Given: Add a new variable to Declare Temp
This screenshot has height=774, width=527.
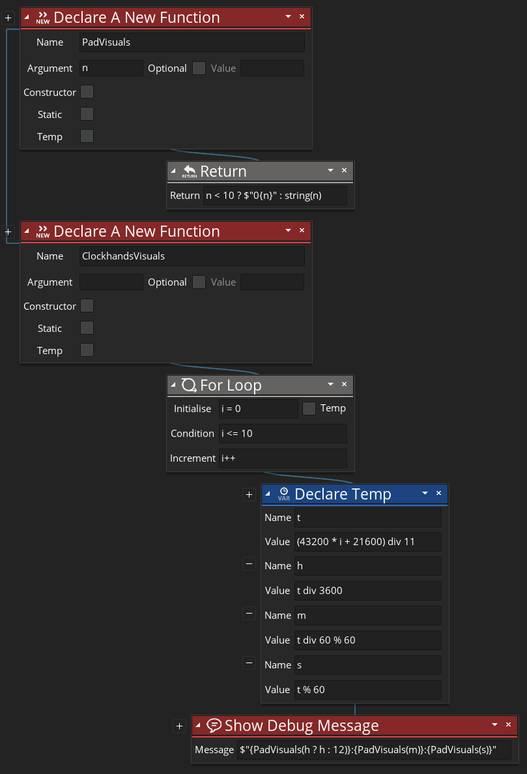Looking at the screenshot, I should click(249, 495).
